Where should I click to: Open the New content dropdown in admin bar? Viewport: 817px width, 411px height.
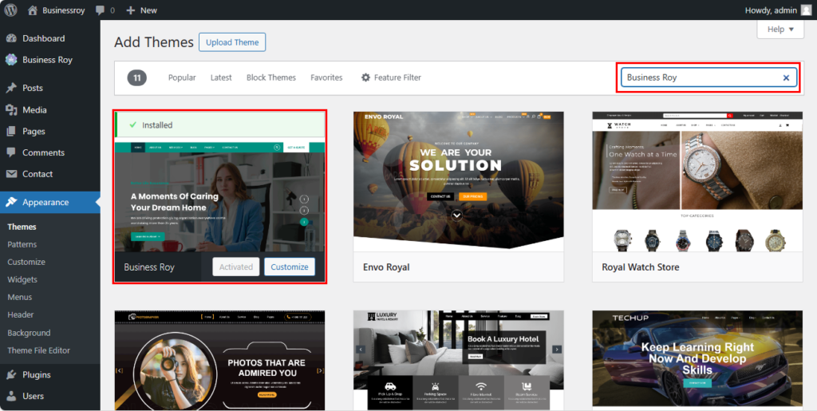coord(141,10)
